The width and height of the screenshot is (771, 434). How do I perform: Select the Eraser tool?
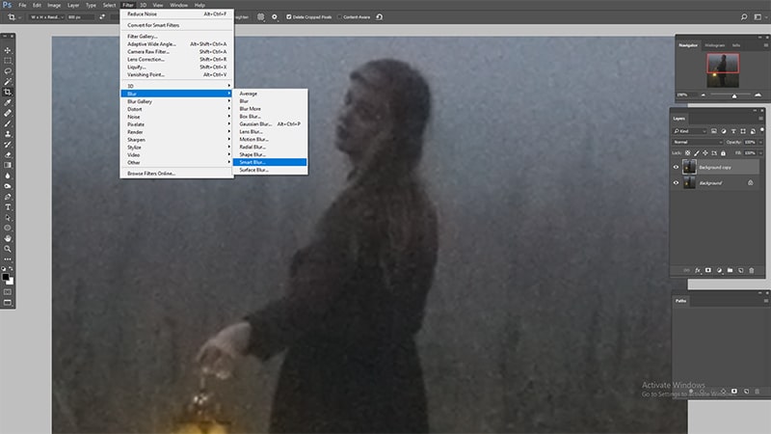(x=8, y=154)
